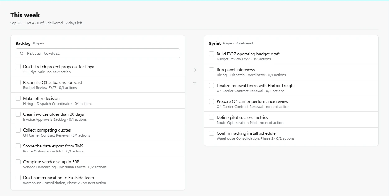Open the Collect competing quotes to-do
Image resolution: width=389 pixels, height=196 pixels.
click(47, 130)
